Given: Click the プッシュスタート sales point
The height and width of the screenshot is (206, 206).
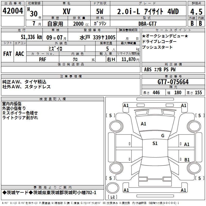Looking at the screenshot, I should (157, 47).
